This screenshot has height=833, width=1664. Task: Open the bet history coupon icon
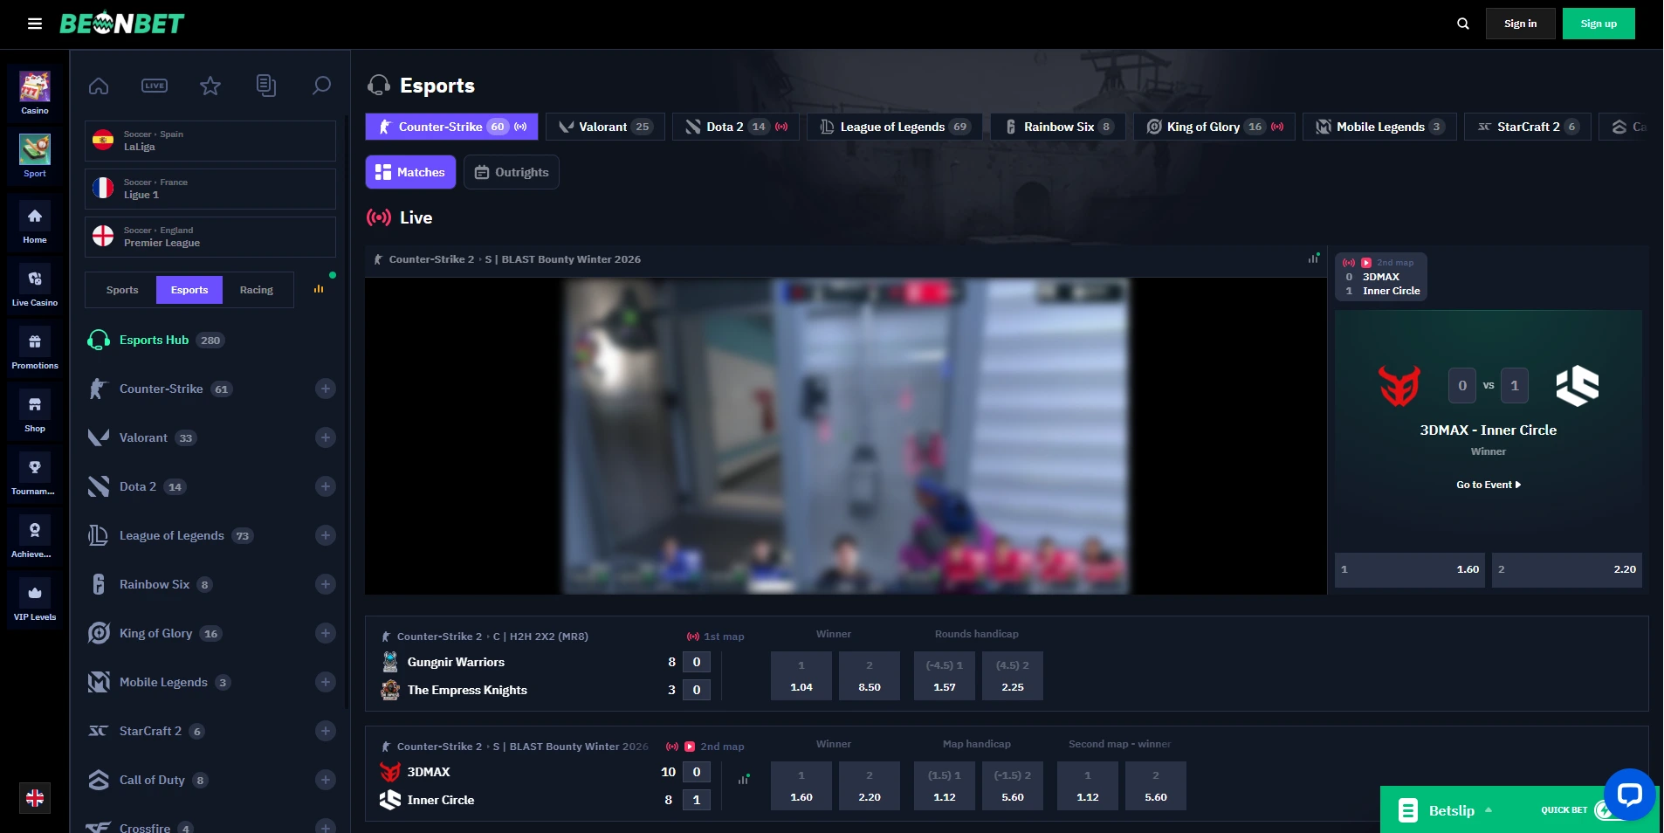coord(266,86)
